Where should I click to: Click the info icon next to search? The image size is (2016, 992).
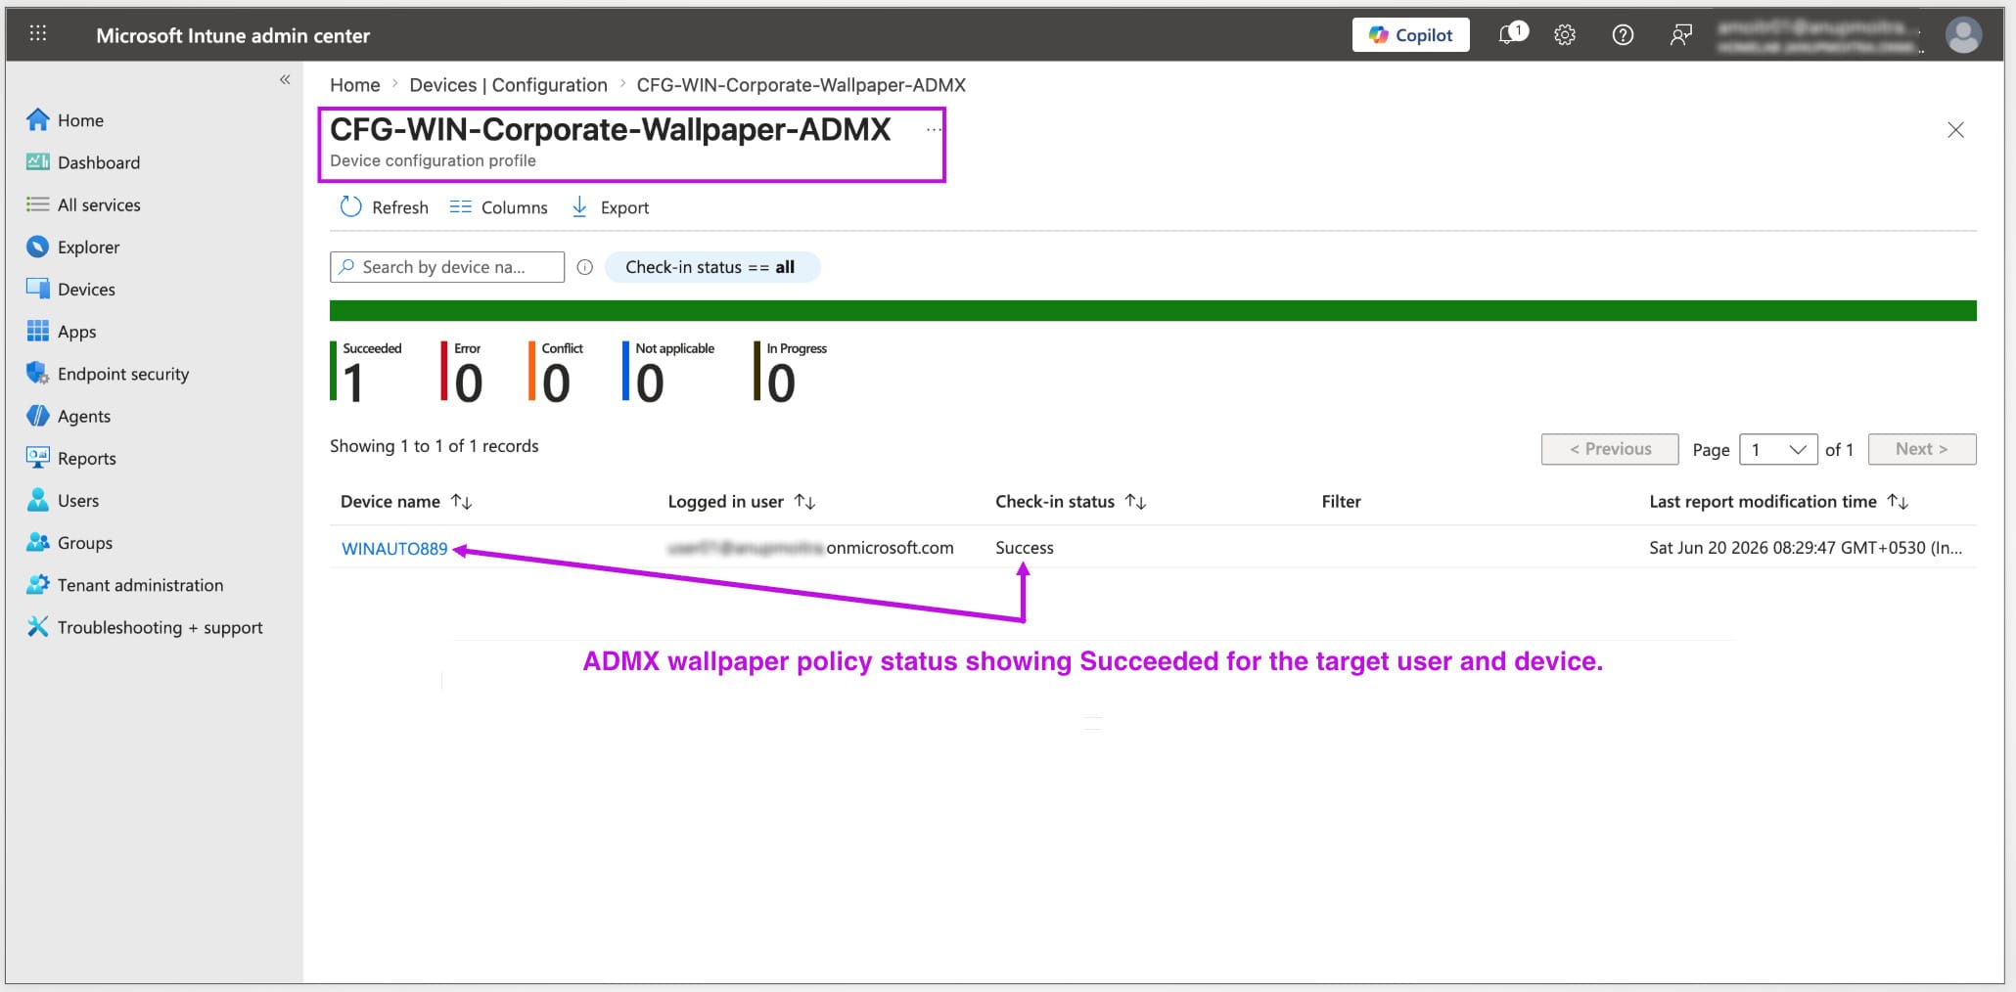coord(584,267)
